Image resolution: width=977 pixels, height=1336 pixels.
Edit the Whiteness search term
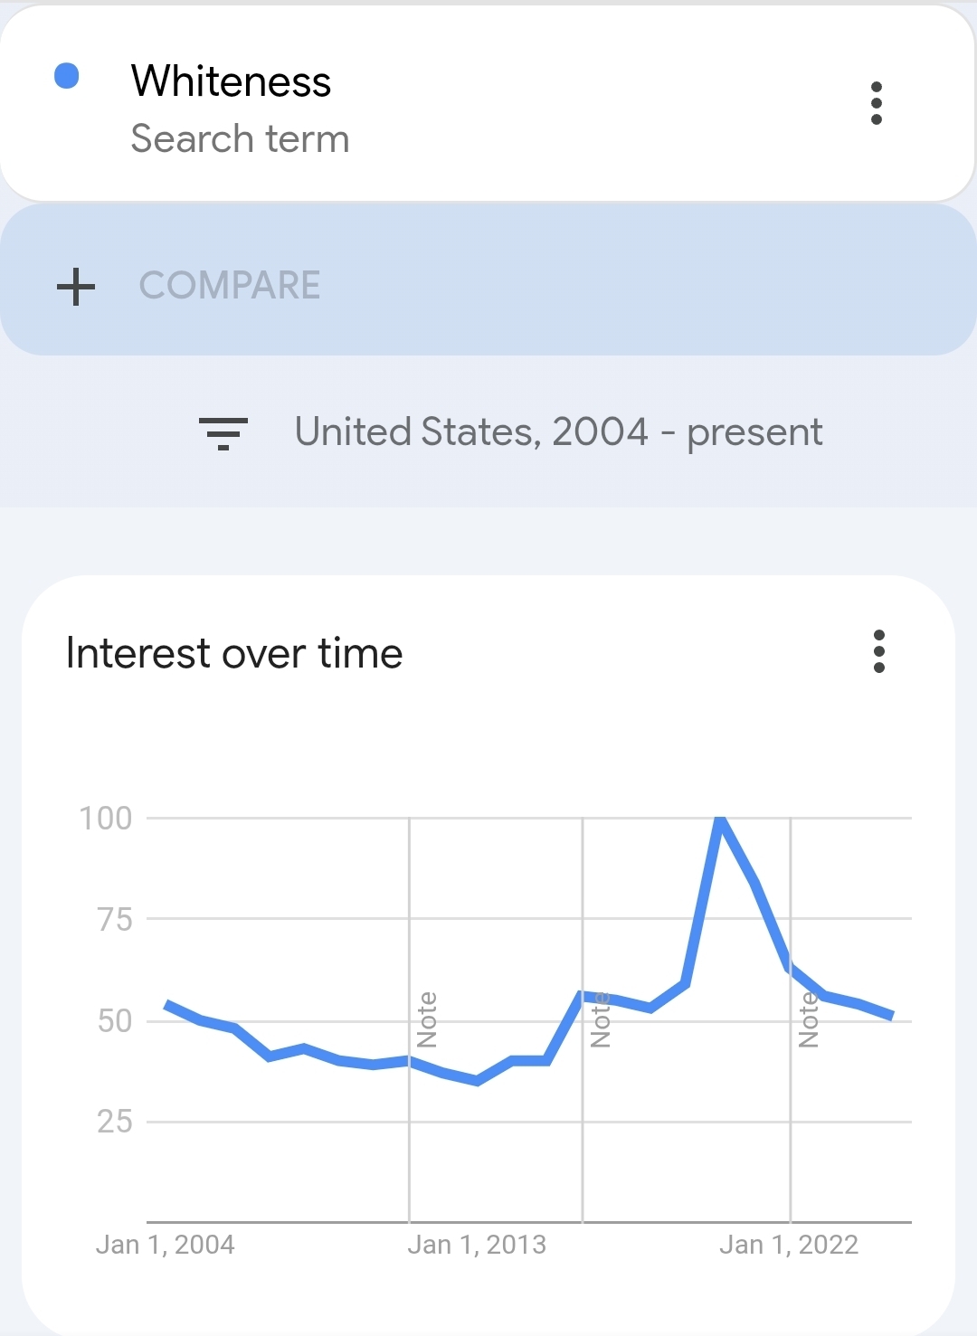[x=231, y=81]
